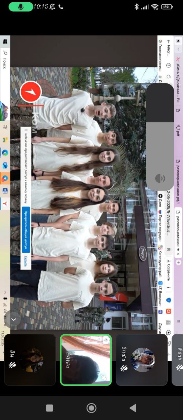This screenshot has width=183, height=420.
Task: Open Word from shared taskbar
Action: [x=5, y=191]
